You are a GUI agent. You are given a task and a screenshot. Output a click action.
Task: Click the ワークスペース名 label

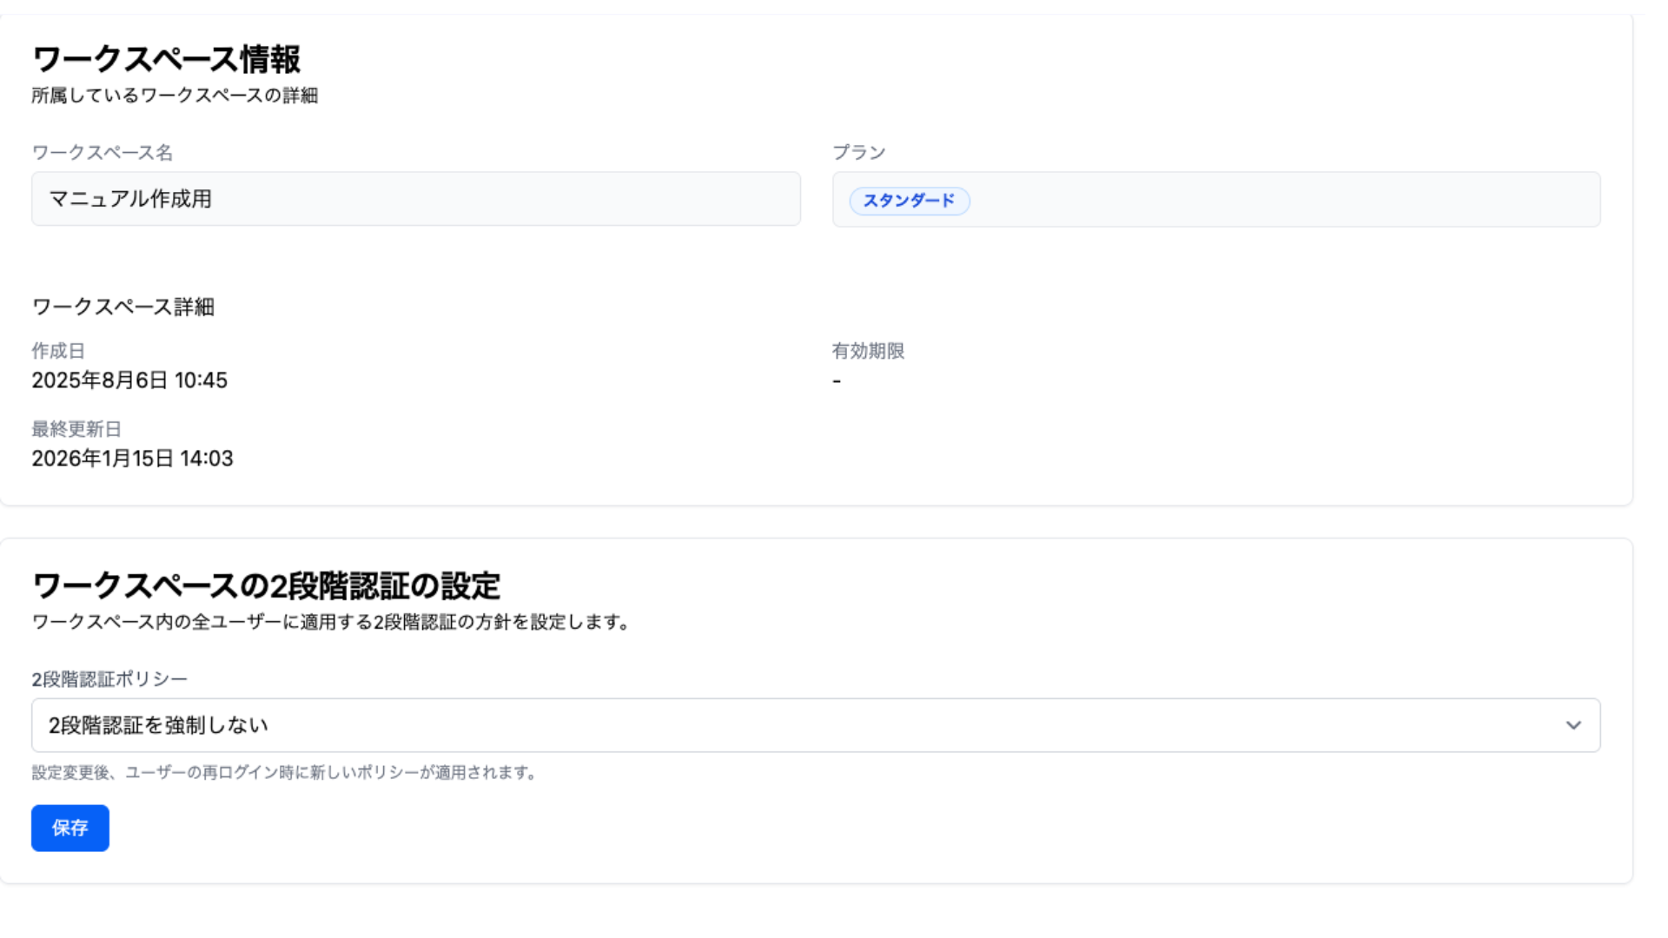[x=103, y=153]
